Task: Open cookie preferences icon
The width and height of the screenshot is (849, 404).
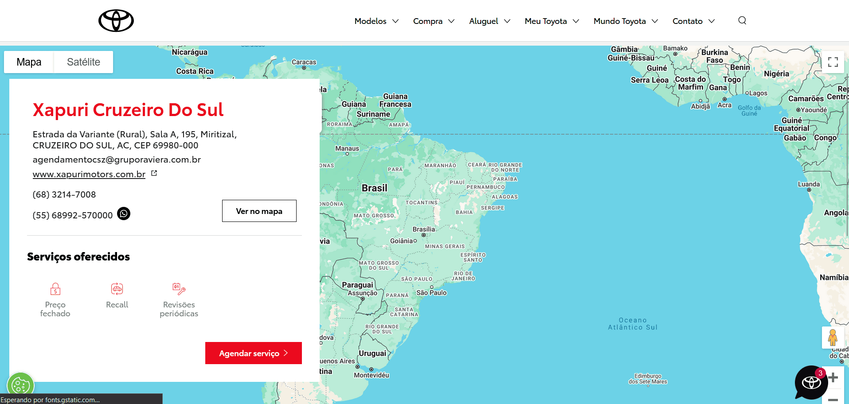Action: 20,385
